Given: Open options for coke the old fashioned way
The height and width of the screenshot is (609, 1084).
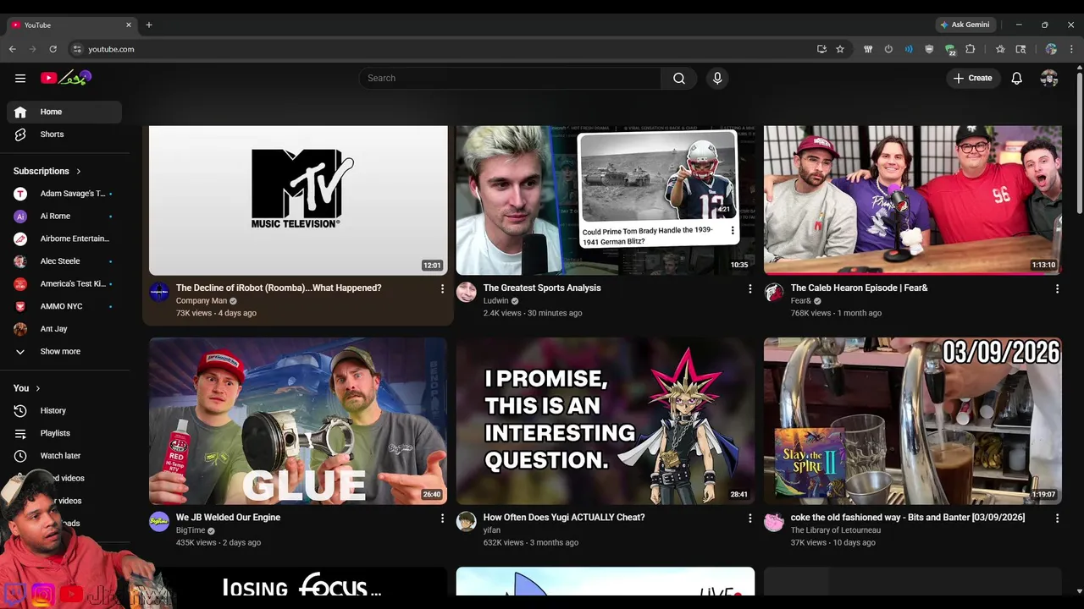Looking at the screenshot, I should coord(1057,518).
